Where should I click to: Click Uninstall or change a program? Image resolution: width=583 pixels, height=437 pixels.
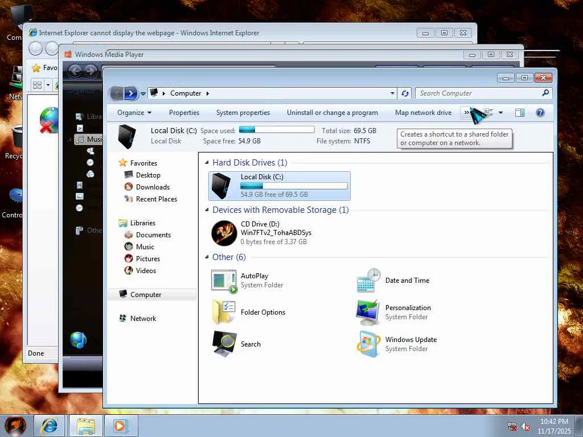tap(332, 113)
